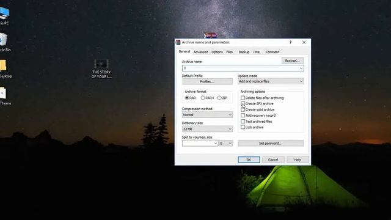Image resolution: width=391 pixels, height=220 pixels.
Task: Enable Create solid archive checkbox
Action: pyautogui.click(x=243, y=109)
